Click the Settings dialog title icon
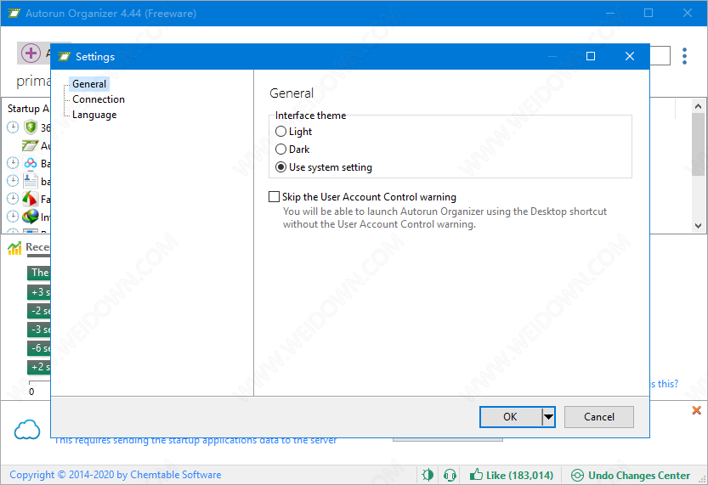The height and width of the screenshot is (485, 708). pos(64,56)
